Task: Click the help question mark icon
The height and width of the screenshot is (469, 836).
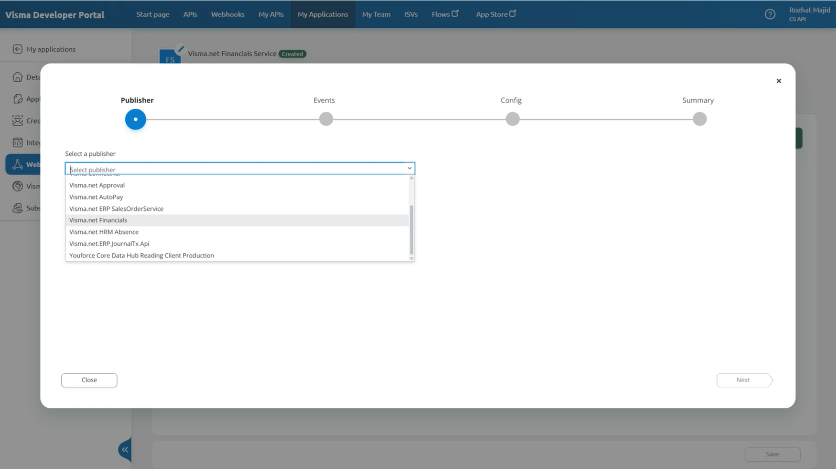Action: pyautogui.click(x=769, y=15)
